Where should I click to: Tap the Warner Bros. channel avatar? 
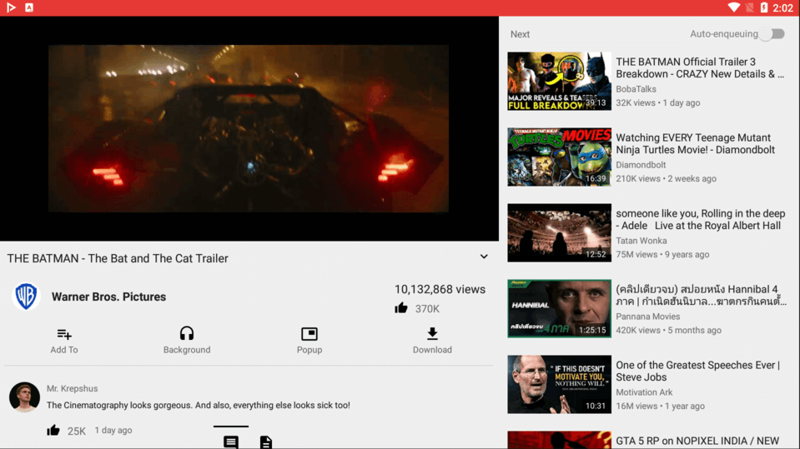[x=27, y=297]
